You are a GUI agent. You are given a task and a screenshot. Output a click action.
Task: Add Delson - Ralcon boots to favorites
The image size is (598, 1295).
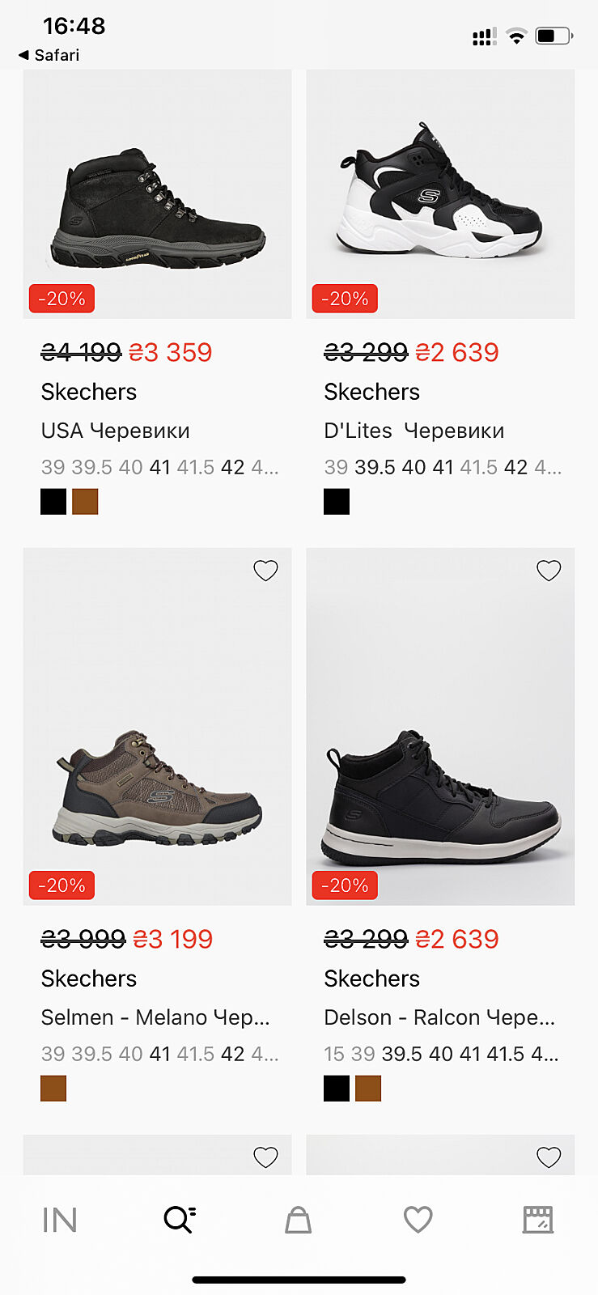(549, 571)
